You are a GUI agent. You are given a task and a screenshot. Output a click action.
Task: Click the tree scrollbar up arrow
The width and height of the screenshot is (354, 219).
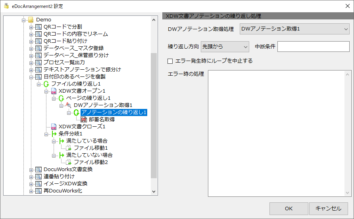pos(154,20)
